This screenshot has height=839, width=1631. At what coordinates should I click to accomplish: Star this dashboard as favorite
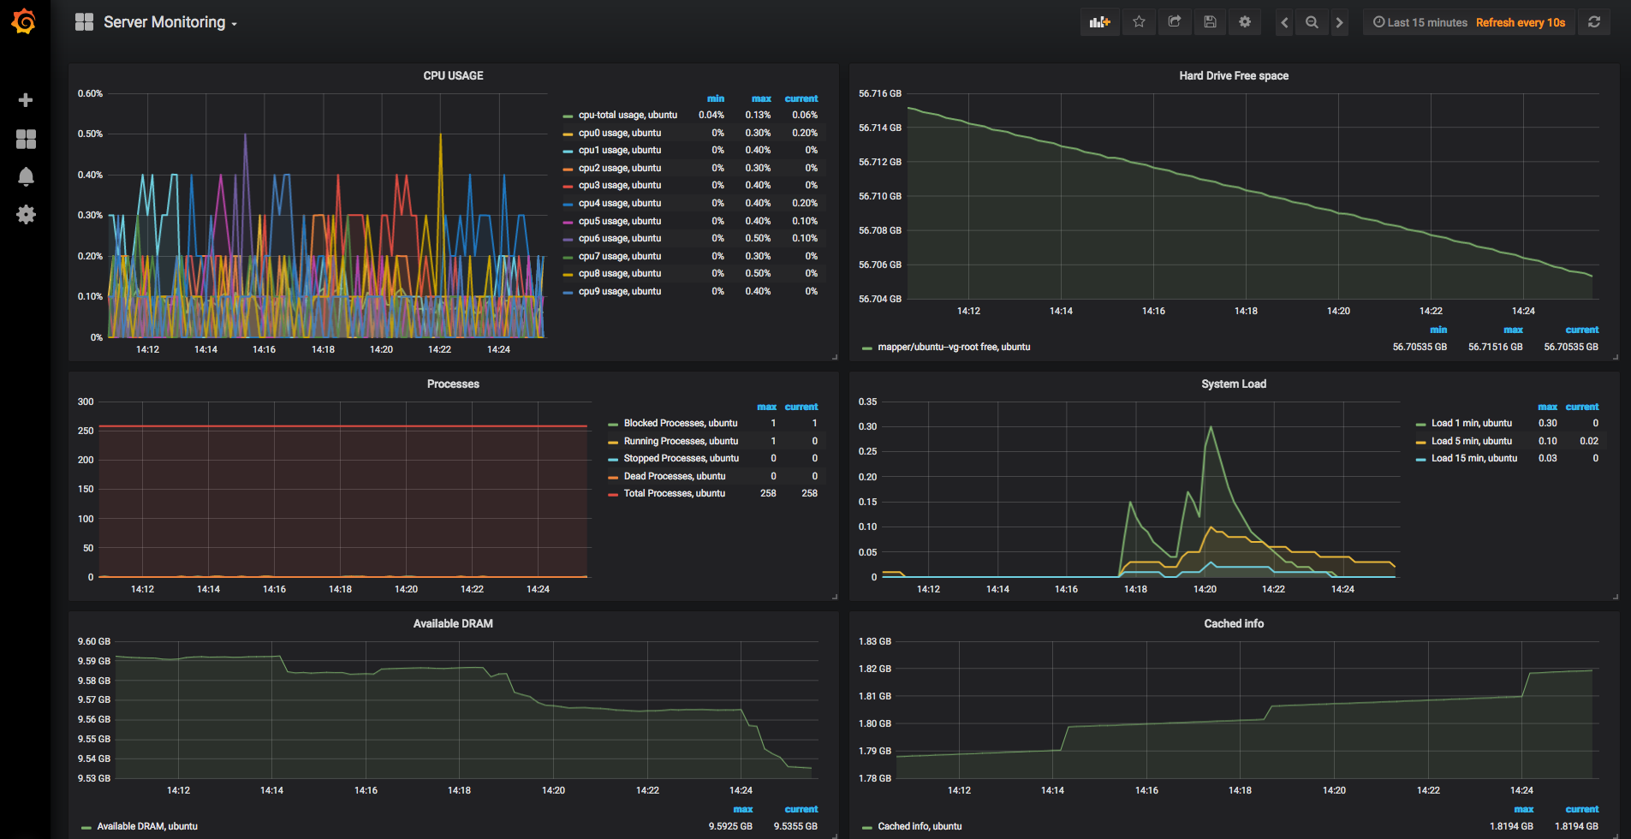(1139, 22)
